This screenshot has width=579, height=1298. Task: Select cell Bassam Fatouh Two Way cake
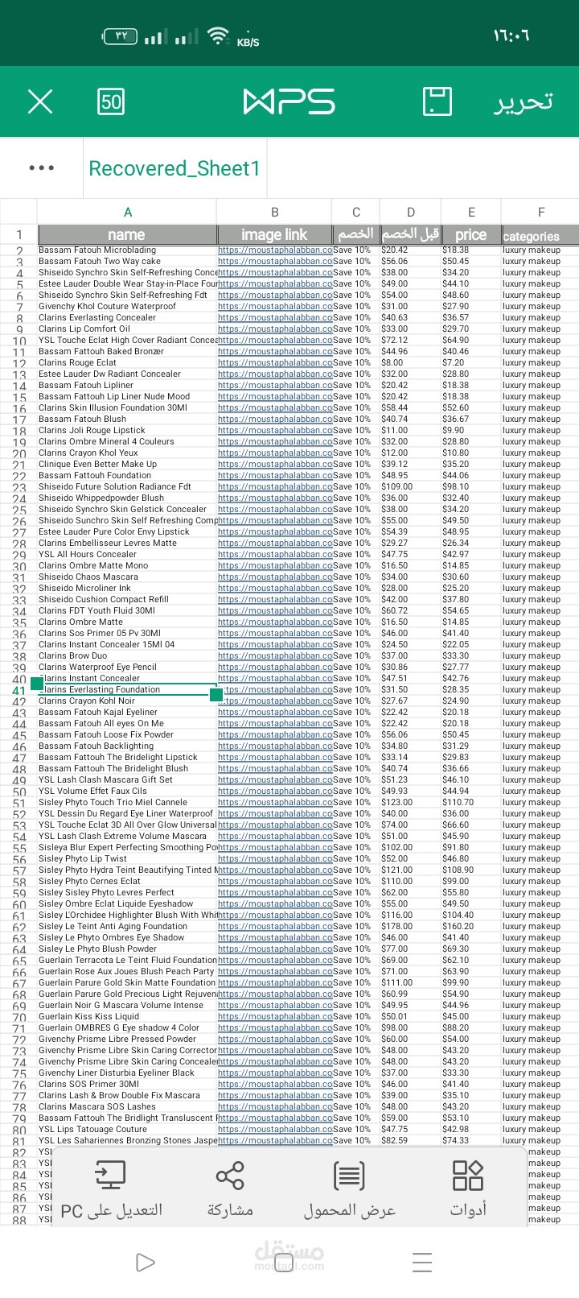click(x=127, y=261)
